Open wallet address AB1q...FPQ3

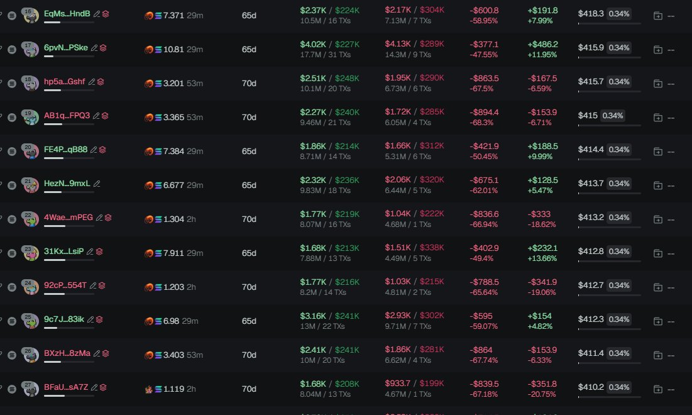pos(67,116)
